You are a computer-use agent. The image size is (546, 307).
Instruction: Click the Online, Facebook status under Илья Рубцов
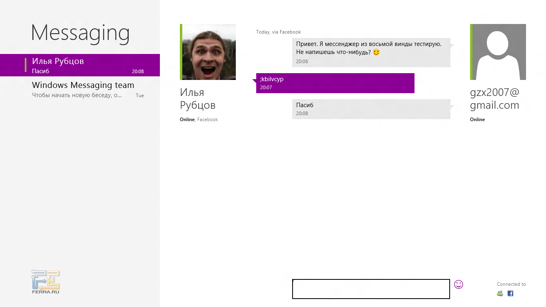pos(199,120)
